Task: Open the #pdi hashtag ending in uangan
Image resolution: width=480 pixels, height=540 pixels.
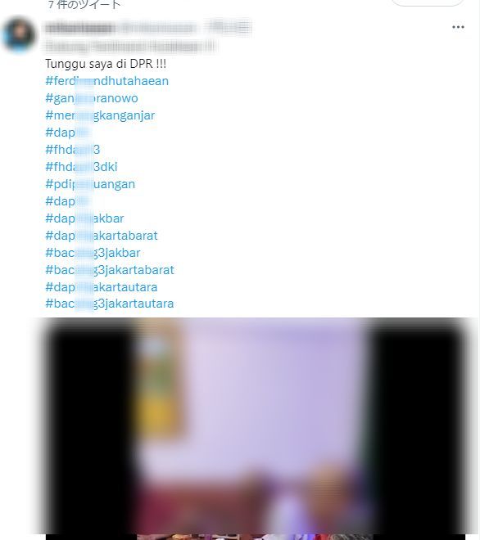Action: pos(90,184)
